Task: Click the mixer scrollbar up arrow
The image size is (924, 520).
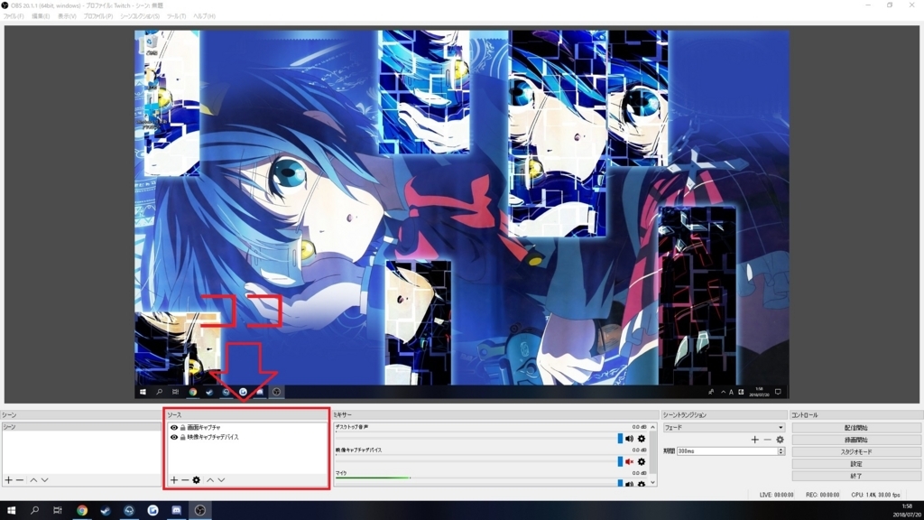Action: pos(652,427)
